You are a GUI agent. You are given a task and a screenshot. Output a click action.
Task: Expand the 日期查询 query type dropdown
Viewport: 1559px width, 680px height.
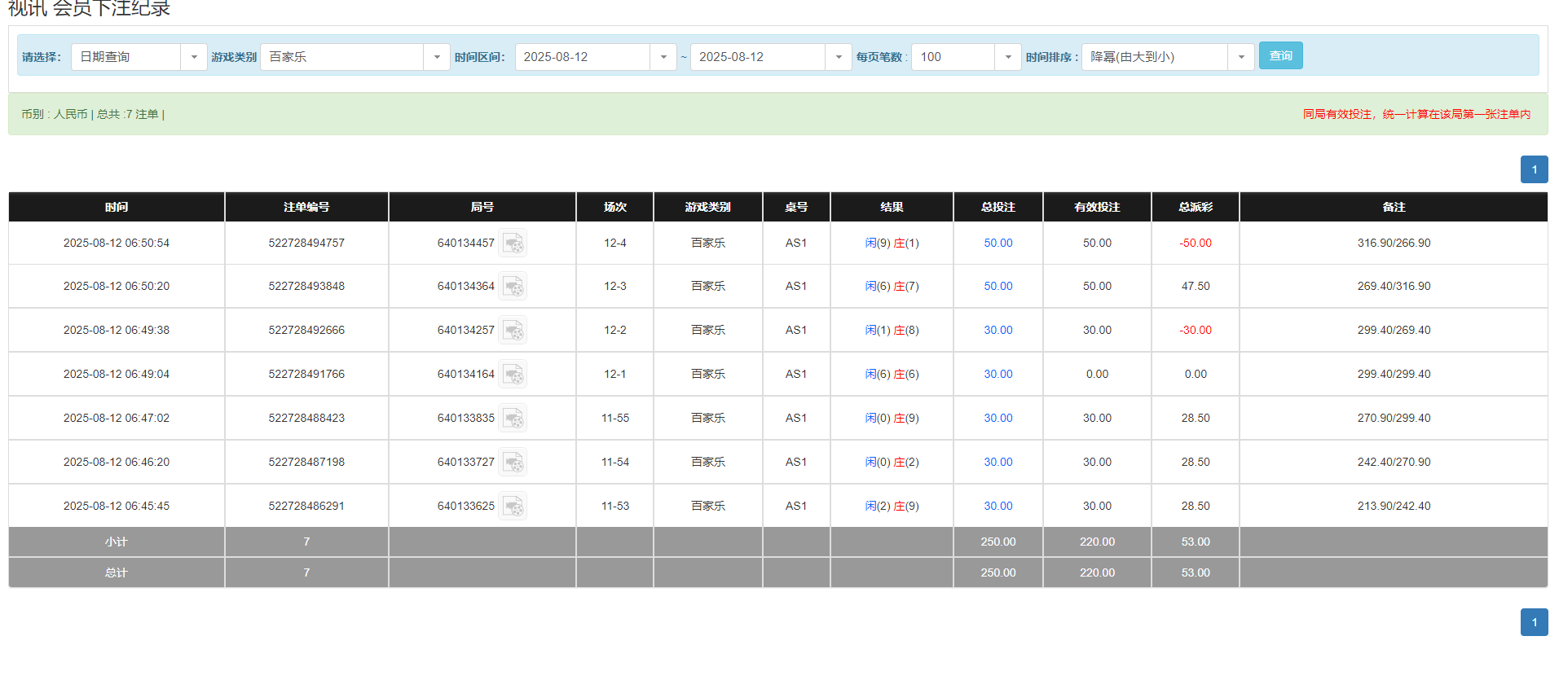[193, 57]
